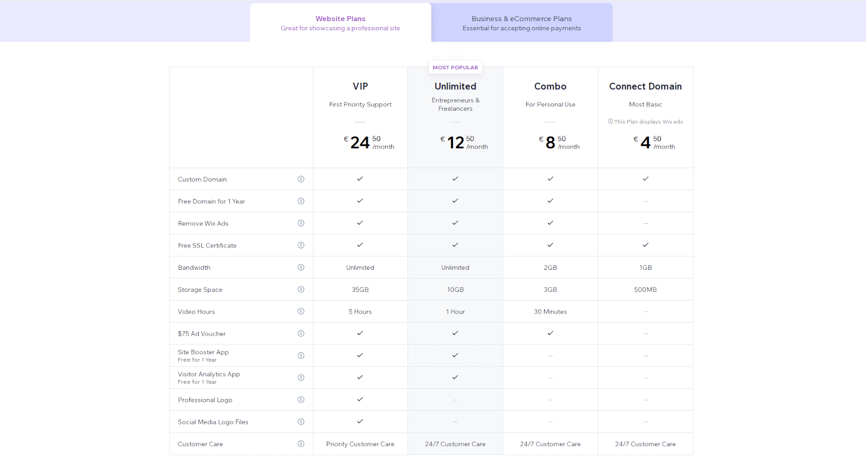Click '35GB' storage value for VIP
Image resolution: width=866 pixels, height=466 pixels.
click(x=360, y=290)
